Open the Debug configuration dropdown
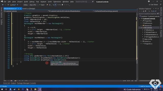The height and width of the screenshot is (91, 163). (x=26, y=5)
